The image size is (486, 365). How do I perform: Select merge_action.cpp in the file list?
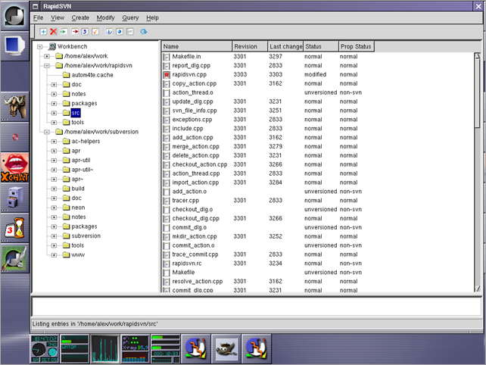click(x=195, y=145)
